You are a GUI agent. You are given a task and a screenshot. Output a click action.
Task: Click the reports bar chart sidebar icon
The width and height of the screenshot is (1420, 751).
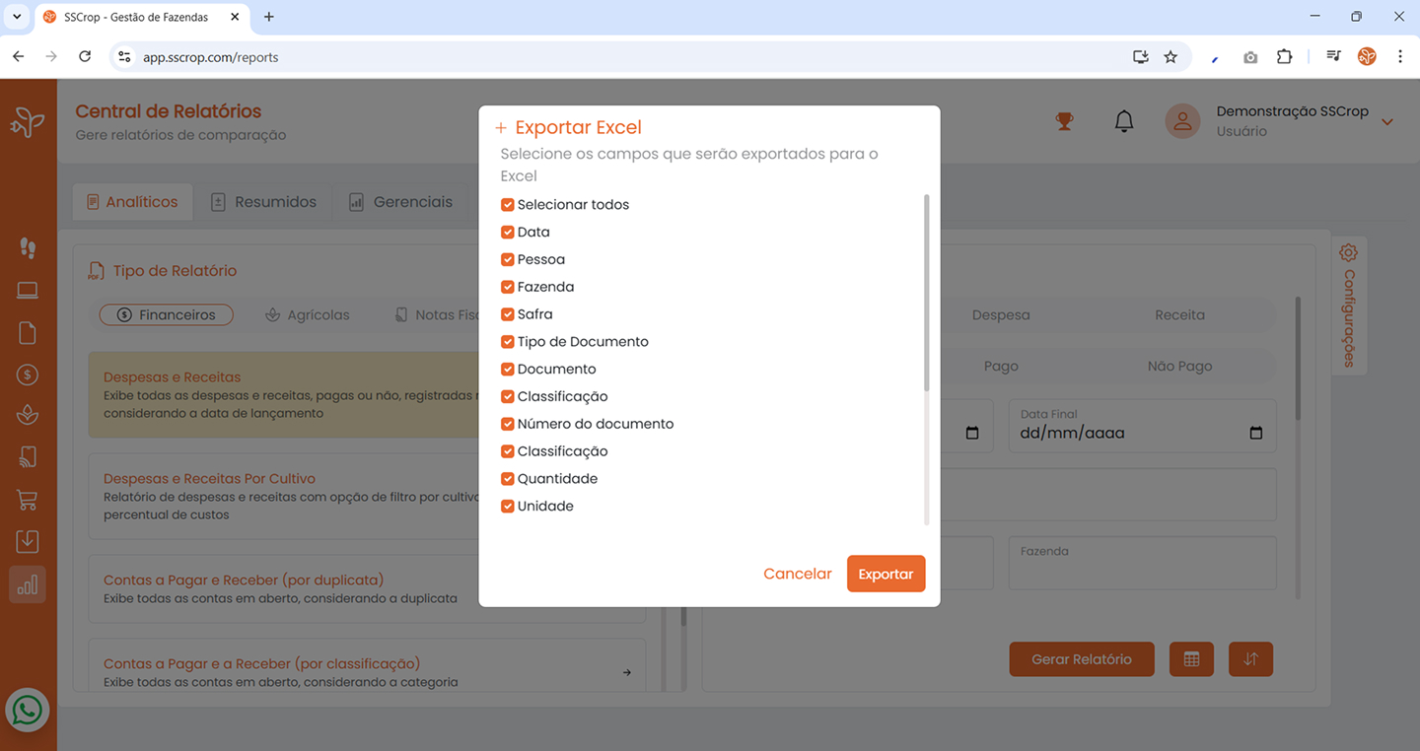point(28,584)
